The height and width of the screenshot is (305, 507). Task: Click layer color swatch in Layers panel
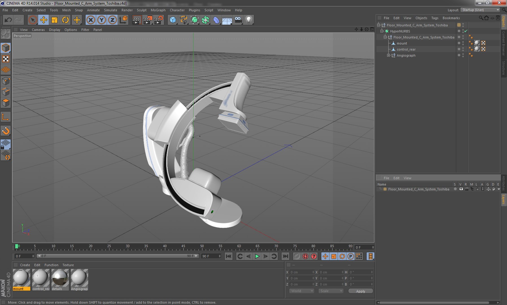[x=385, y=189]
